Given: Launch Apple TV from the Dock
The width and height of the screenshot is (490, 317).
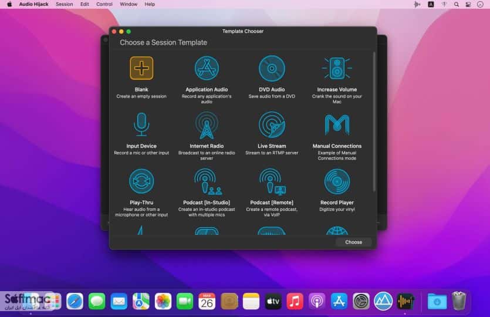Looking at the screenshot, I should click(x=273, y=301).
